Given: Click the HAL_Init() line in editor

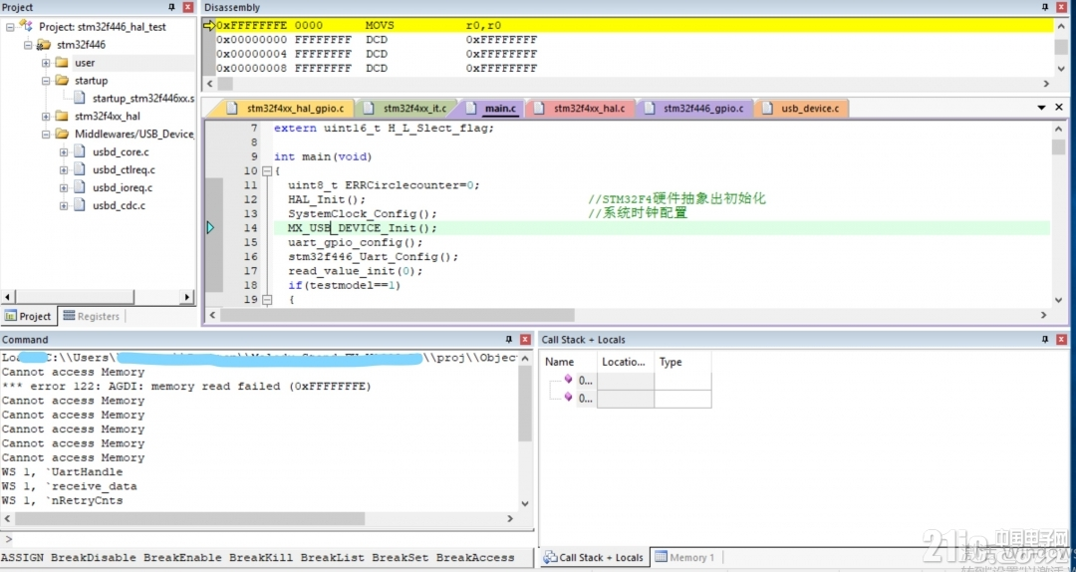Looking at the screenshot, I should pyautogui.click(x=328, y=200).
